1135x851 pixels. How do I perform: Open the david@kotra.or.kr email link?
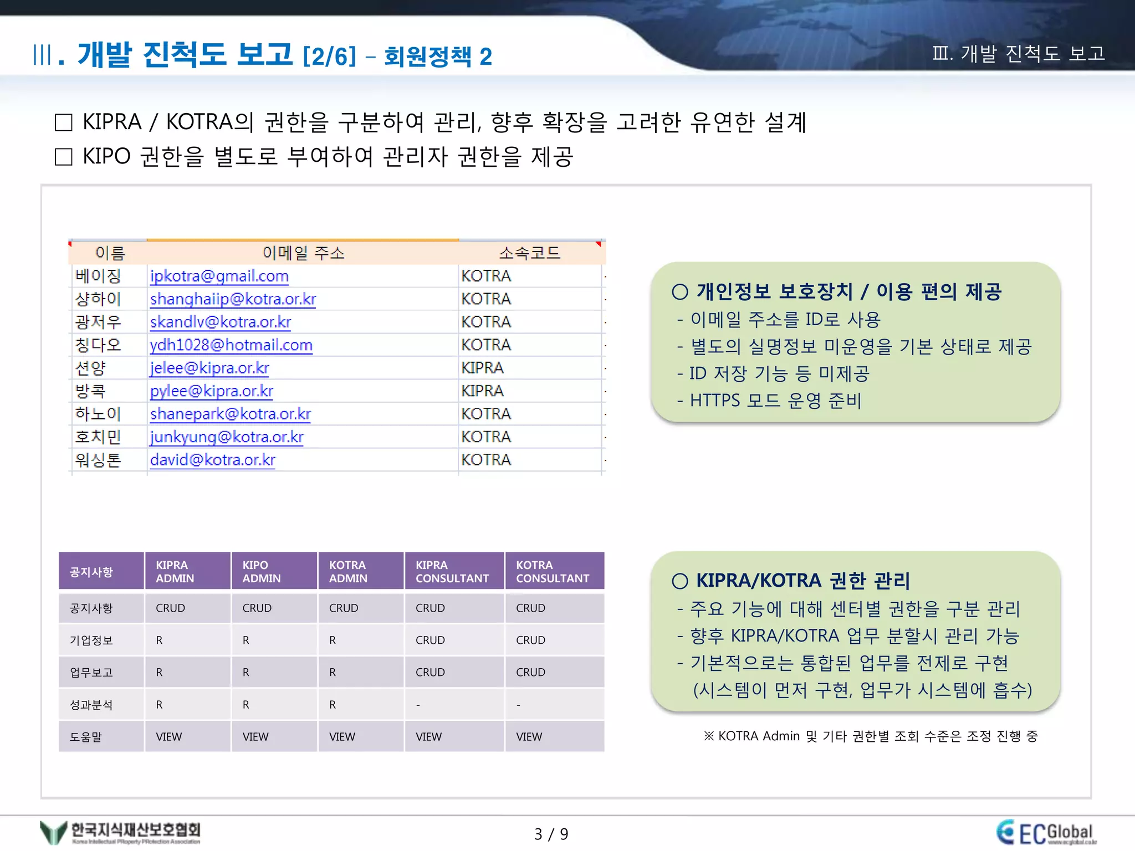[213, 460]
